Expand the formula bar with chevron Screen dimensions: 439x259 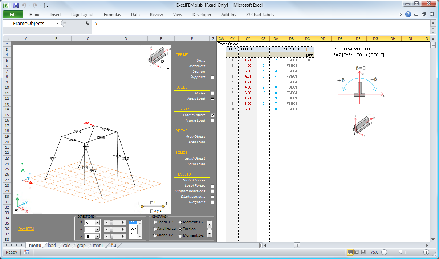[433, 23]
